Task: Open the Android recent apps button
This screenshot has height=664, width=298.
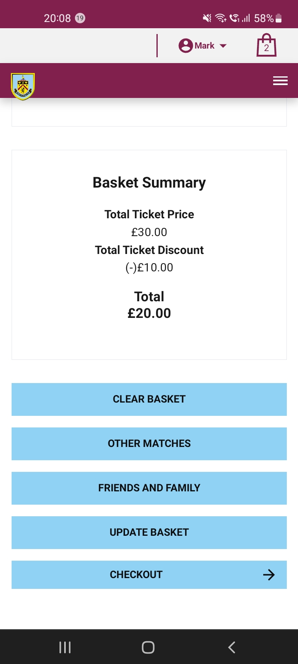Action: (x=65, y=647)
